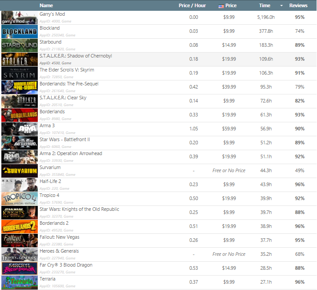Open the Arma 3 thumbnail
Image resolution: width=317 pixels, height=290 pixels.
coord(19,129)
